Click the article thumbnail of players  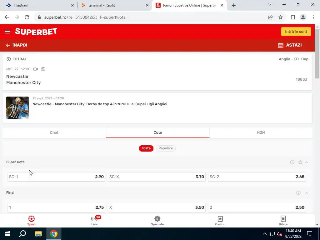point(17,108)
